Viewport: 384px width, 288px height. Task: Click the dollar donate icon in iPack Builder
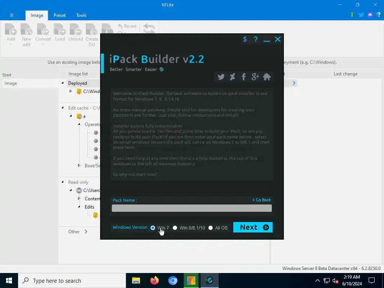click(244, 39)
